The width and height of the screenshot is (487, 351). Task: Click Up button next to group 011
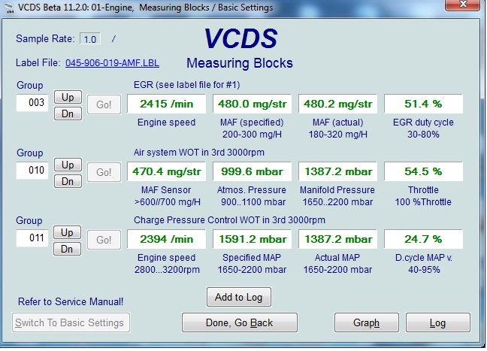tap(67, 232)
